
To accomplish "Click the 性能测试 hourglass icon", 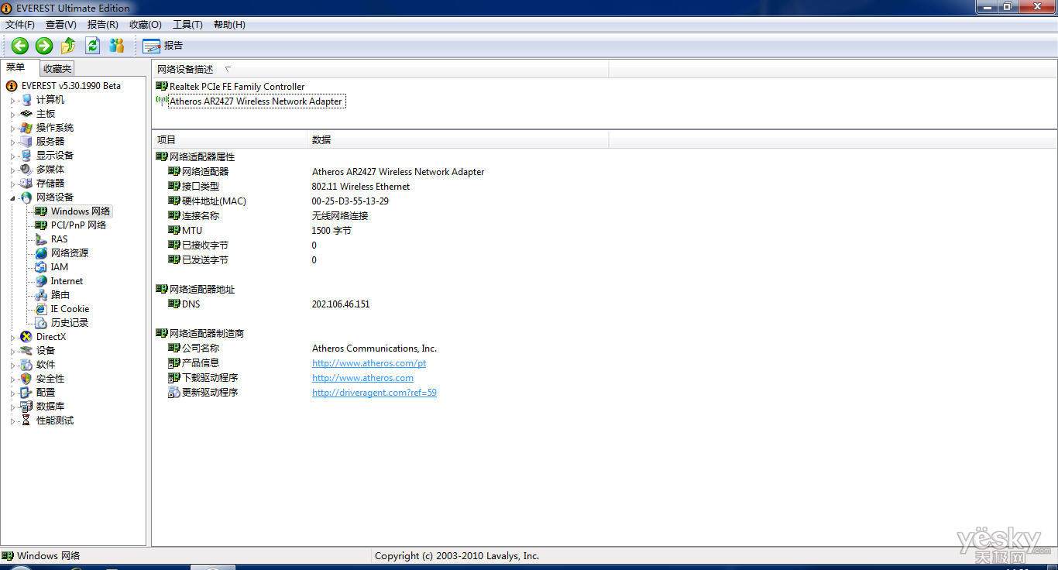I will pos(26,421).
